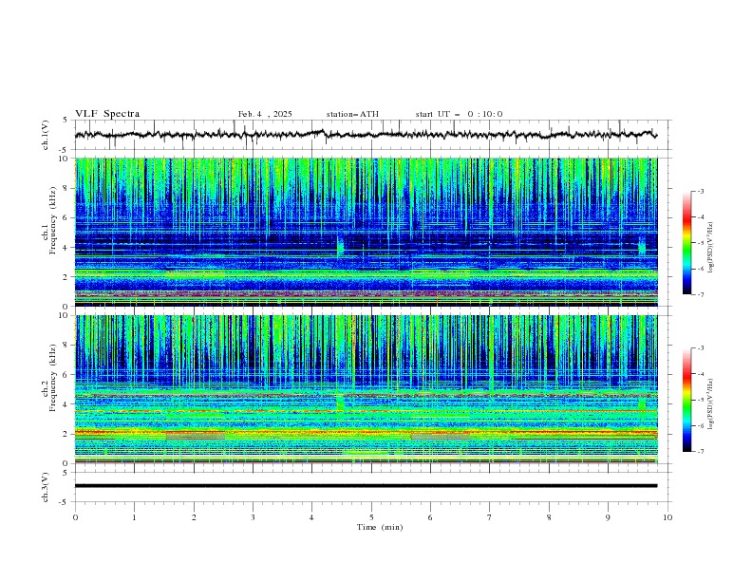Image resolution: width=752 pixels, height=581 pixels.
Task: Click the ch.1 log(PSD) colorbar label
Action: (x=711, y=248)
